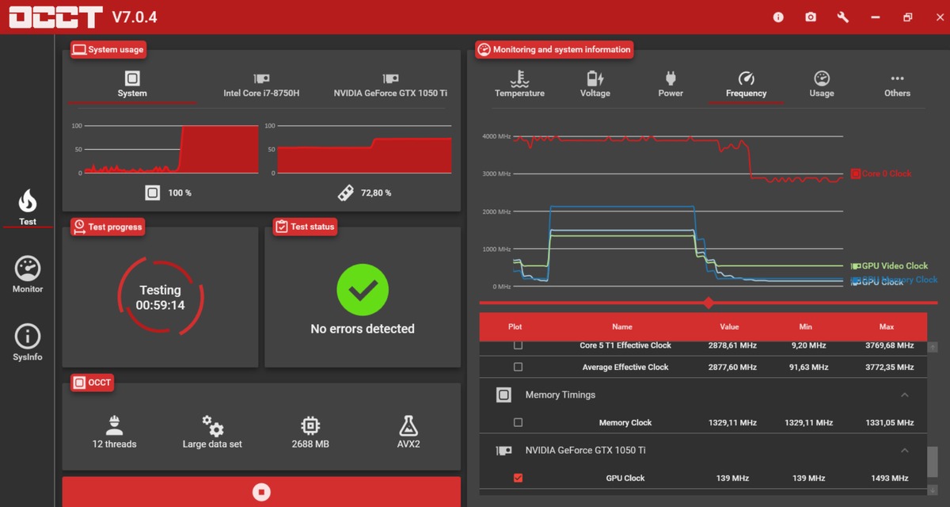The image size is (950, 507).
Task: Select the Frequency monitoring tab
Action: (746, 84)
